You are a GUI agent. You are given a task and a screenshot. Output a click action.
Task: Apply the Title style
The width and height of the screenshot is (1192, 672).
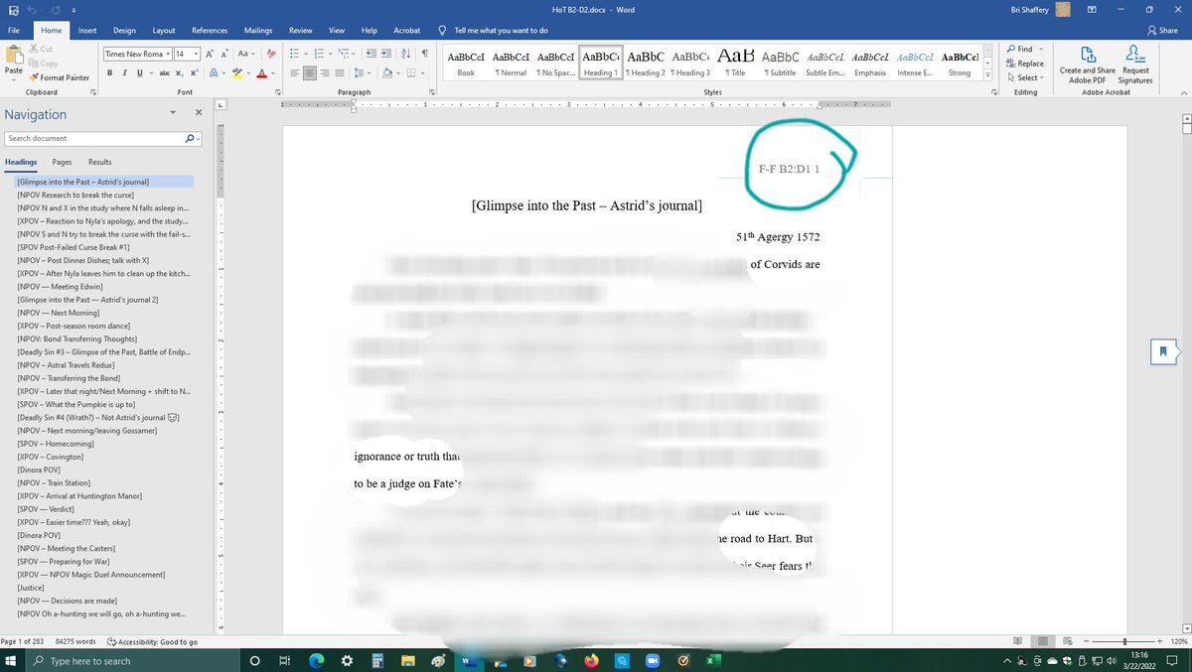pos(737,63)
